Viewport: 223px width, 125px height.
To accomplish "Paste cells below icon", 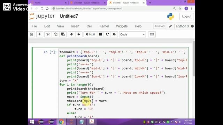I will point(63,34).
